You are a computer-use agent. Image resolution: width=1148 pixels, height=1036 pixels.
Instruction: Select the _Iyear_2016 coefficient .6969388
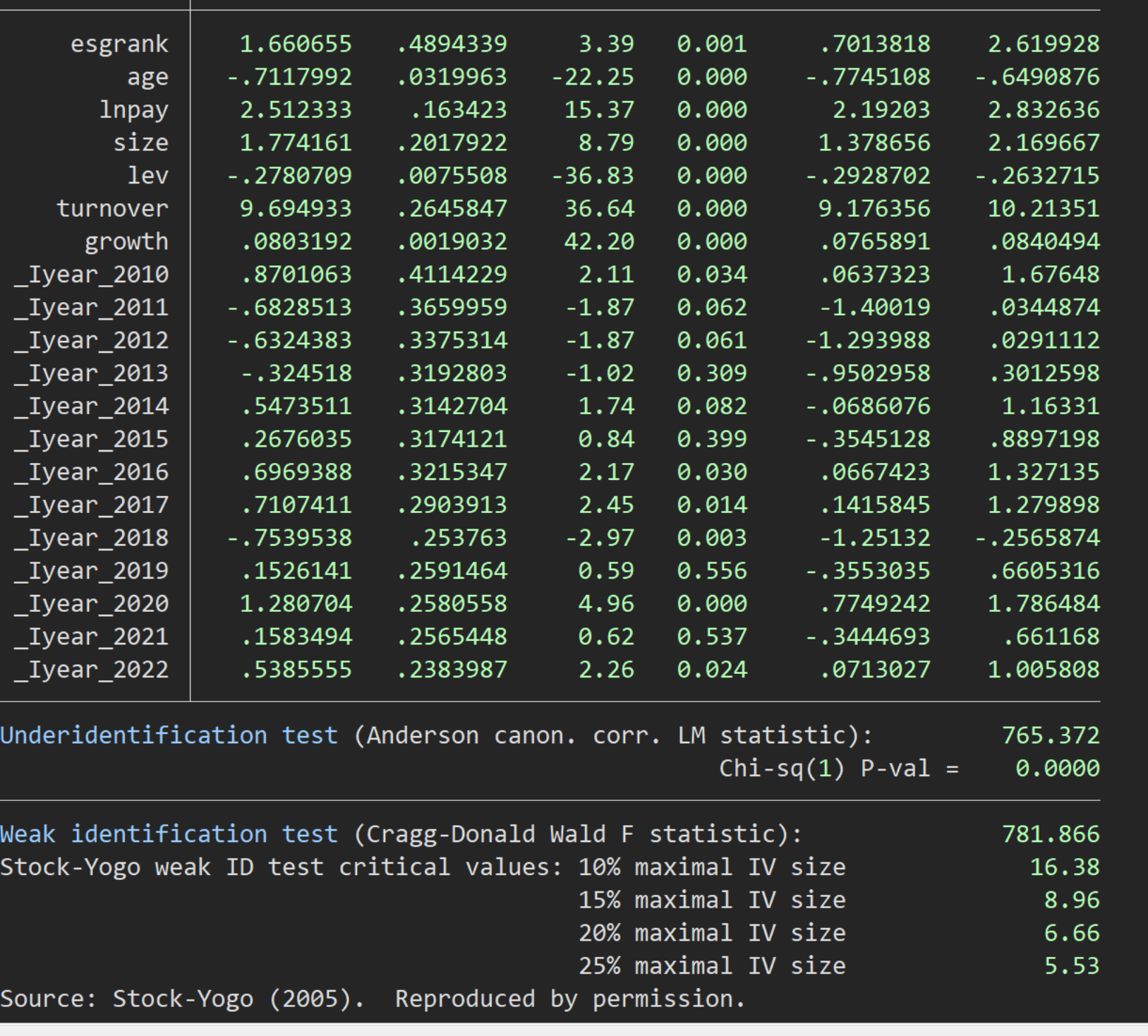click(296, 472)
